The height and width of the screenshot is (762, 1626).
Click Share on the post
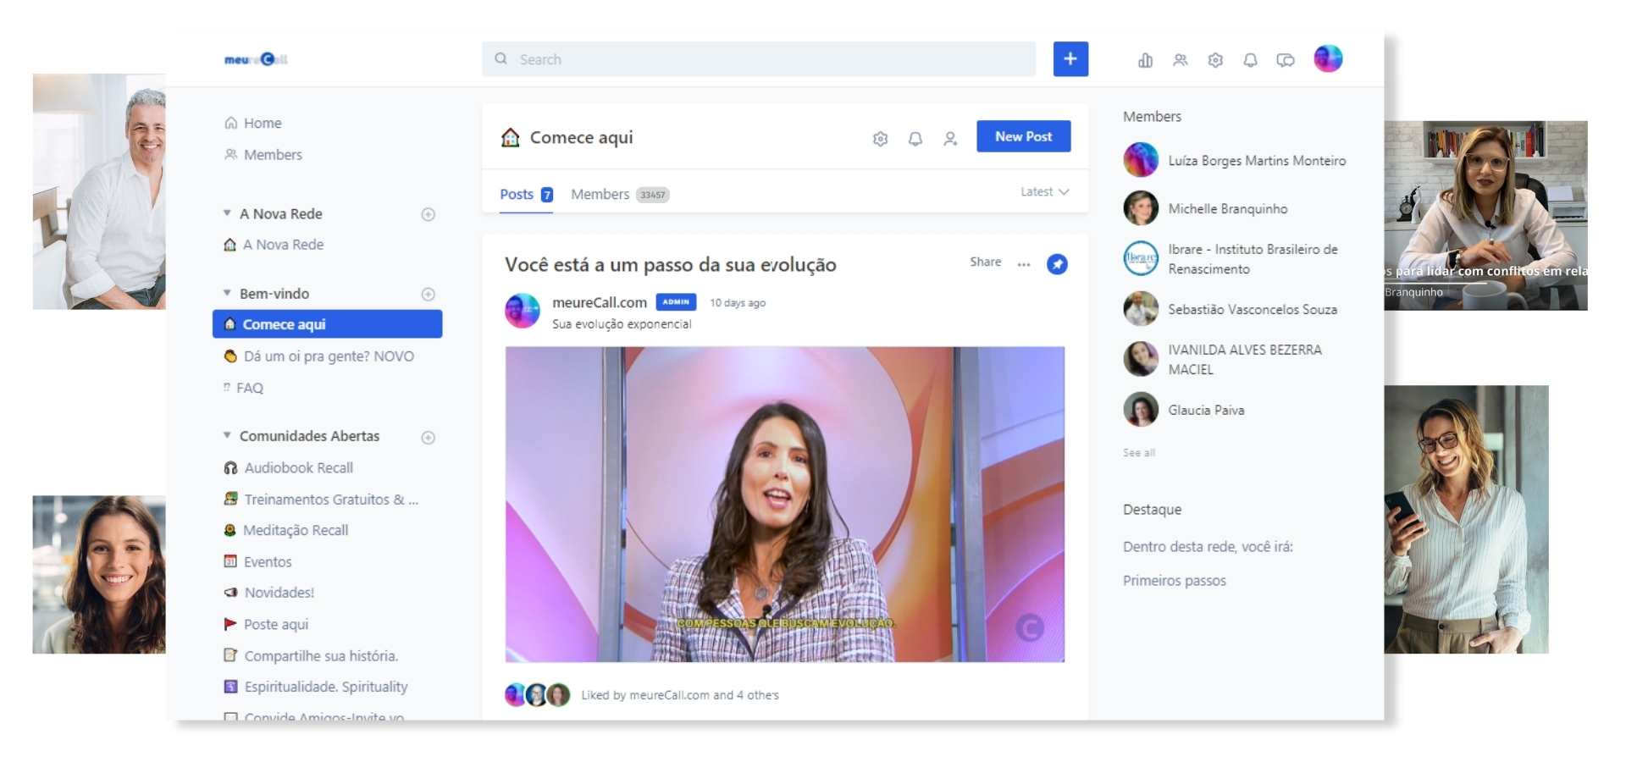tap(985, 262)
